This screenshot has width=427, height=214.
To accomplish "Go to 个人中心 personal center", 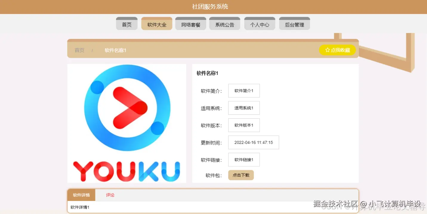I will click(260, 23).
